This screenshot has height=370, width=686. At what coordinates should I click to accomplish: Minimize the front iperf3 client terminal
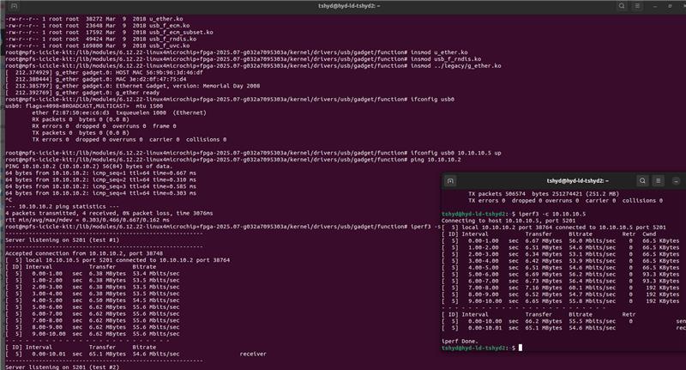(x=677, y=181)
